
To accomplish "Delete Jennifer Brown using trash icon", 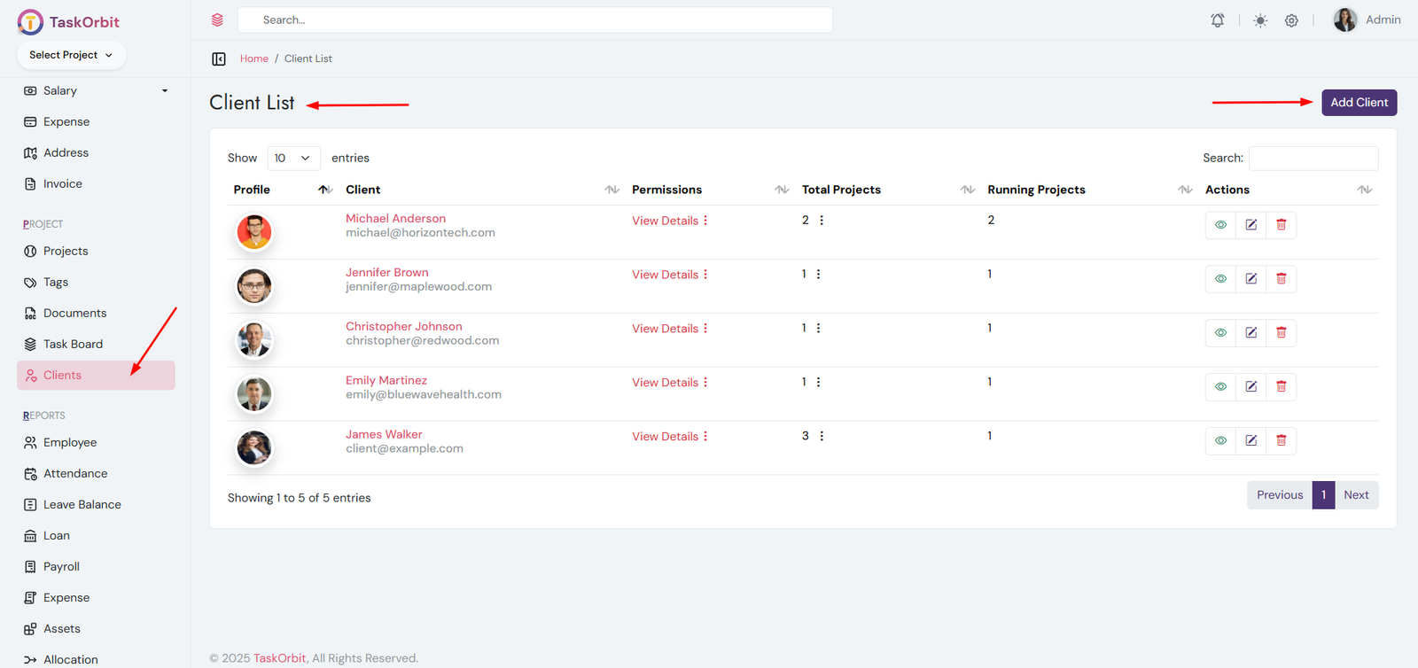I will 1281,279.
